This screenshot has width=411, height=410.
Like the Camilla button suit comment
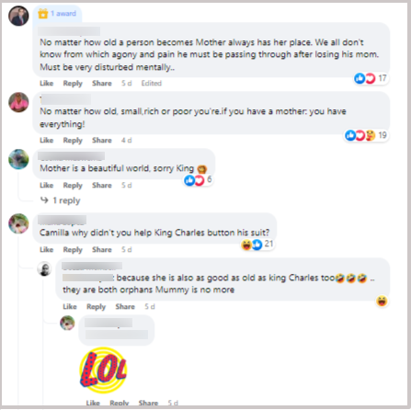click(x=46, y=249)
